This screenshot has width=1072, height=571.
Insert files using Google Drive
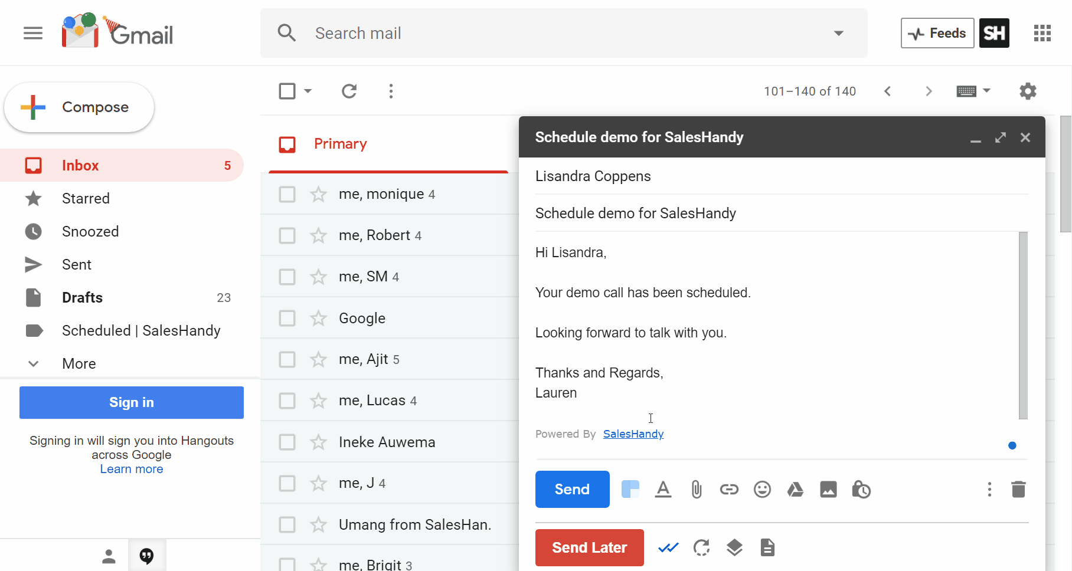[x=795, y=489]
